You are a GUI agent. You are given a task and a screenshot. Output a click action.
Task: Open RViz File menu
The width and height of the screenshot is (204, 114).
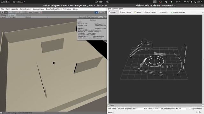coord(109,9)
